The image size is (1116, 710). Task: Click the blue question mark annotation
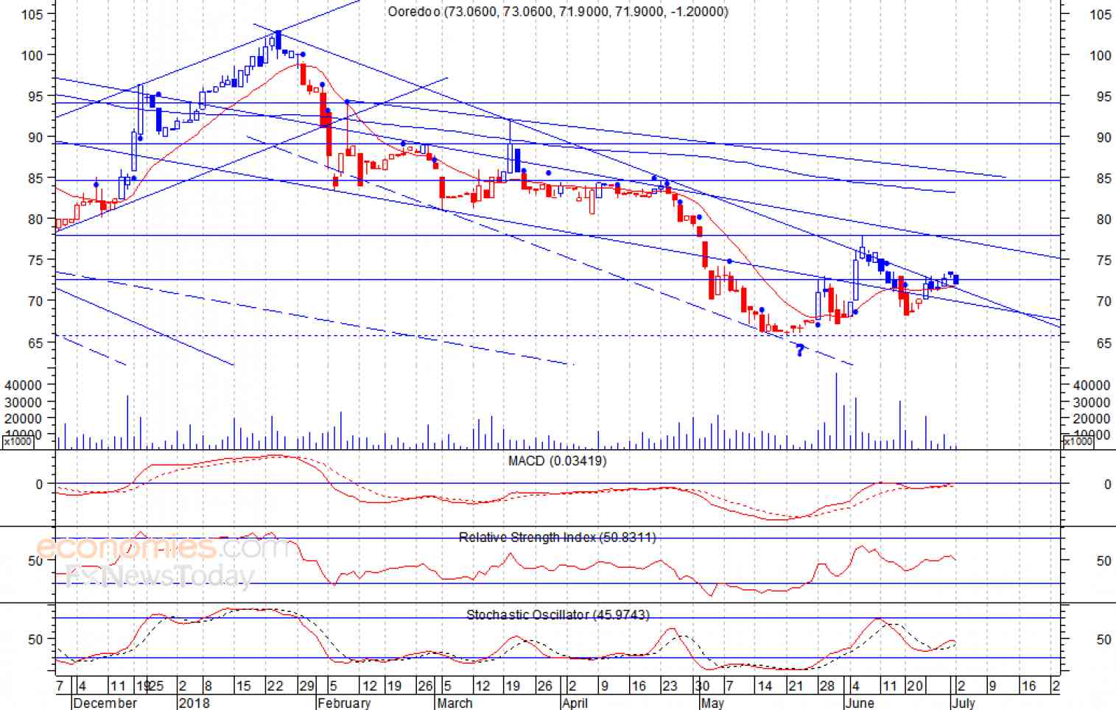click(x=801, y=351)
